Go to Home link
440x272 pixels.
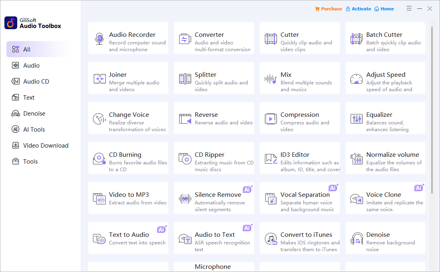[x=384, y=9]
